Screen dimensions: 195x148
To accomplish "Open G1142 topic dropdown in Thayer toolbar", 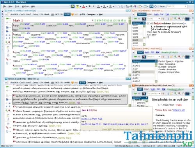I will pos(159,19).
